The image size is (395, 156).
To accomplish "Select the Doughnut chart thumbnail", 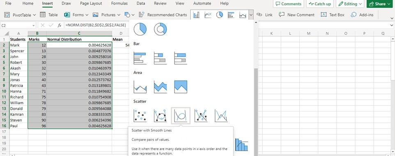I will click(161, 29).
